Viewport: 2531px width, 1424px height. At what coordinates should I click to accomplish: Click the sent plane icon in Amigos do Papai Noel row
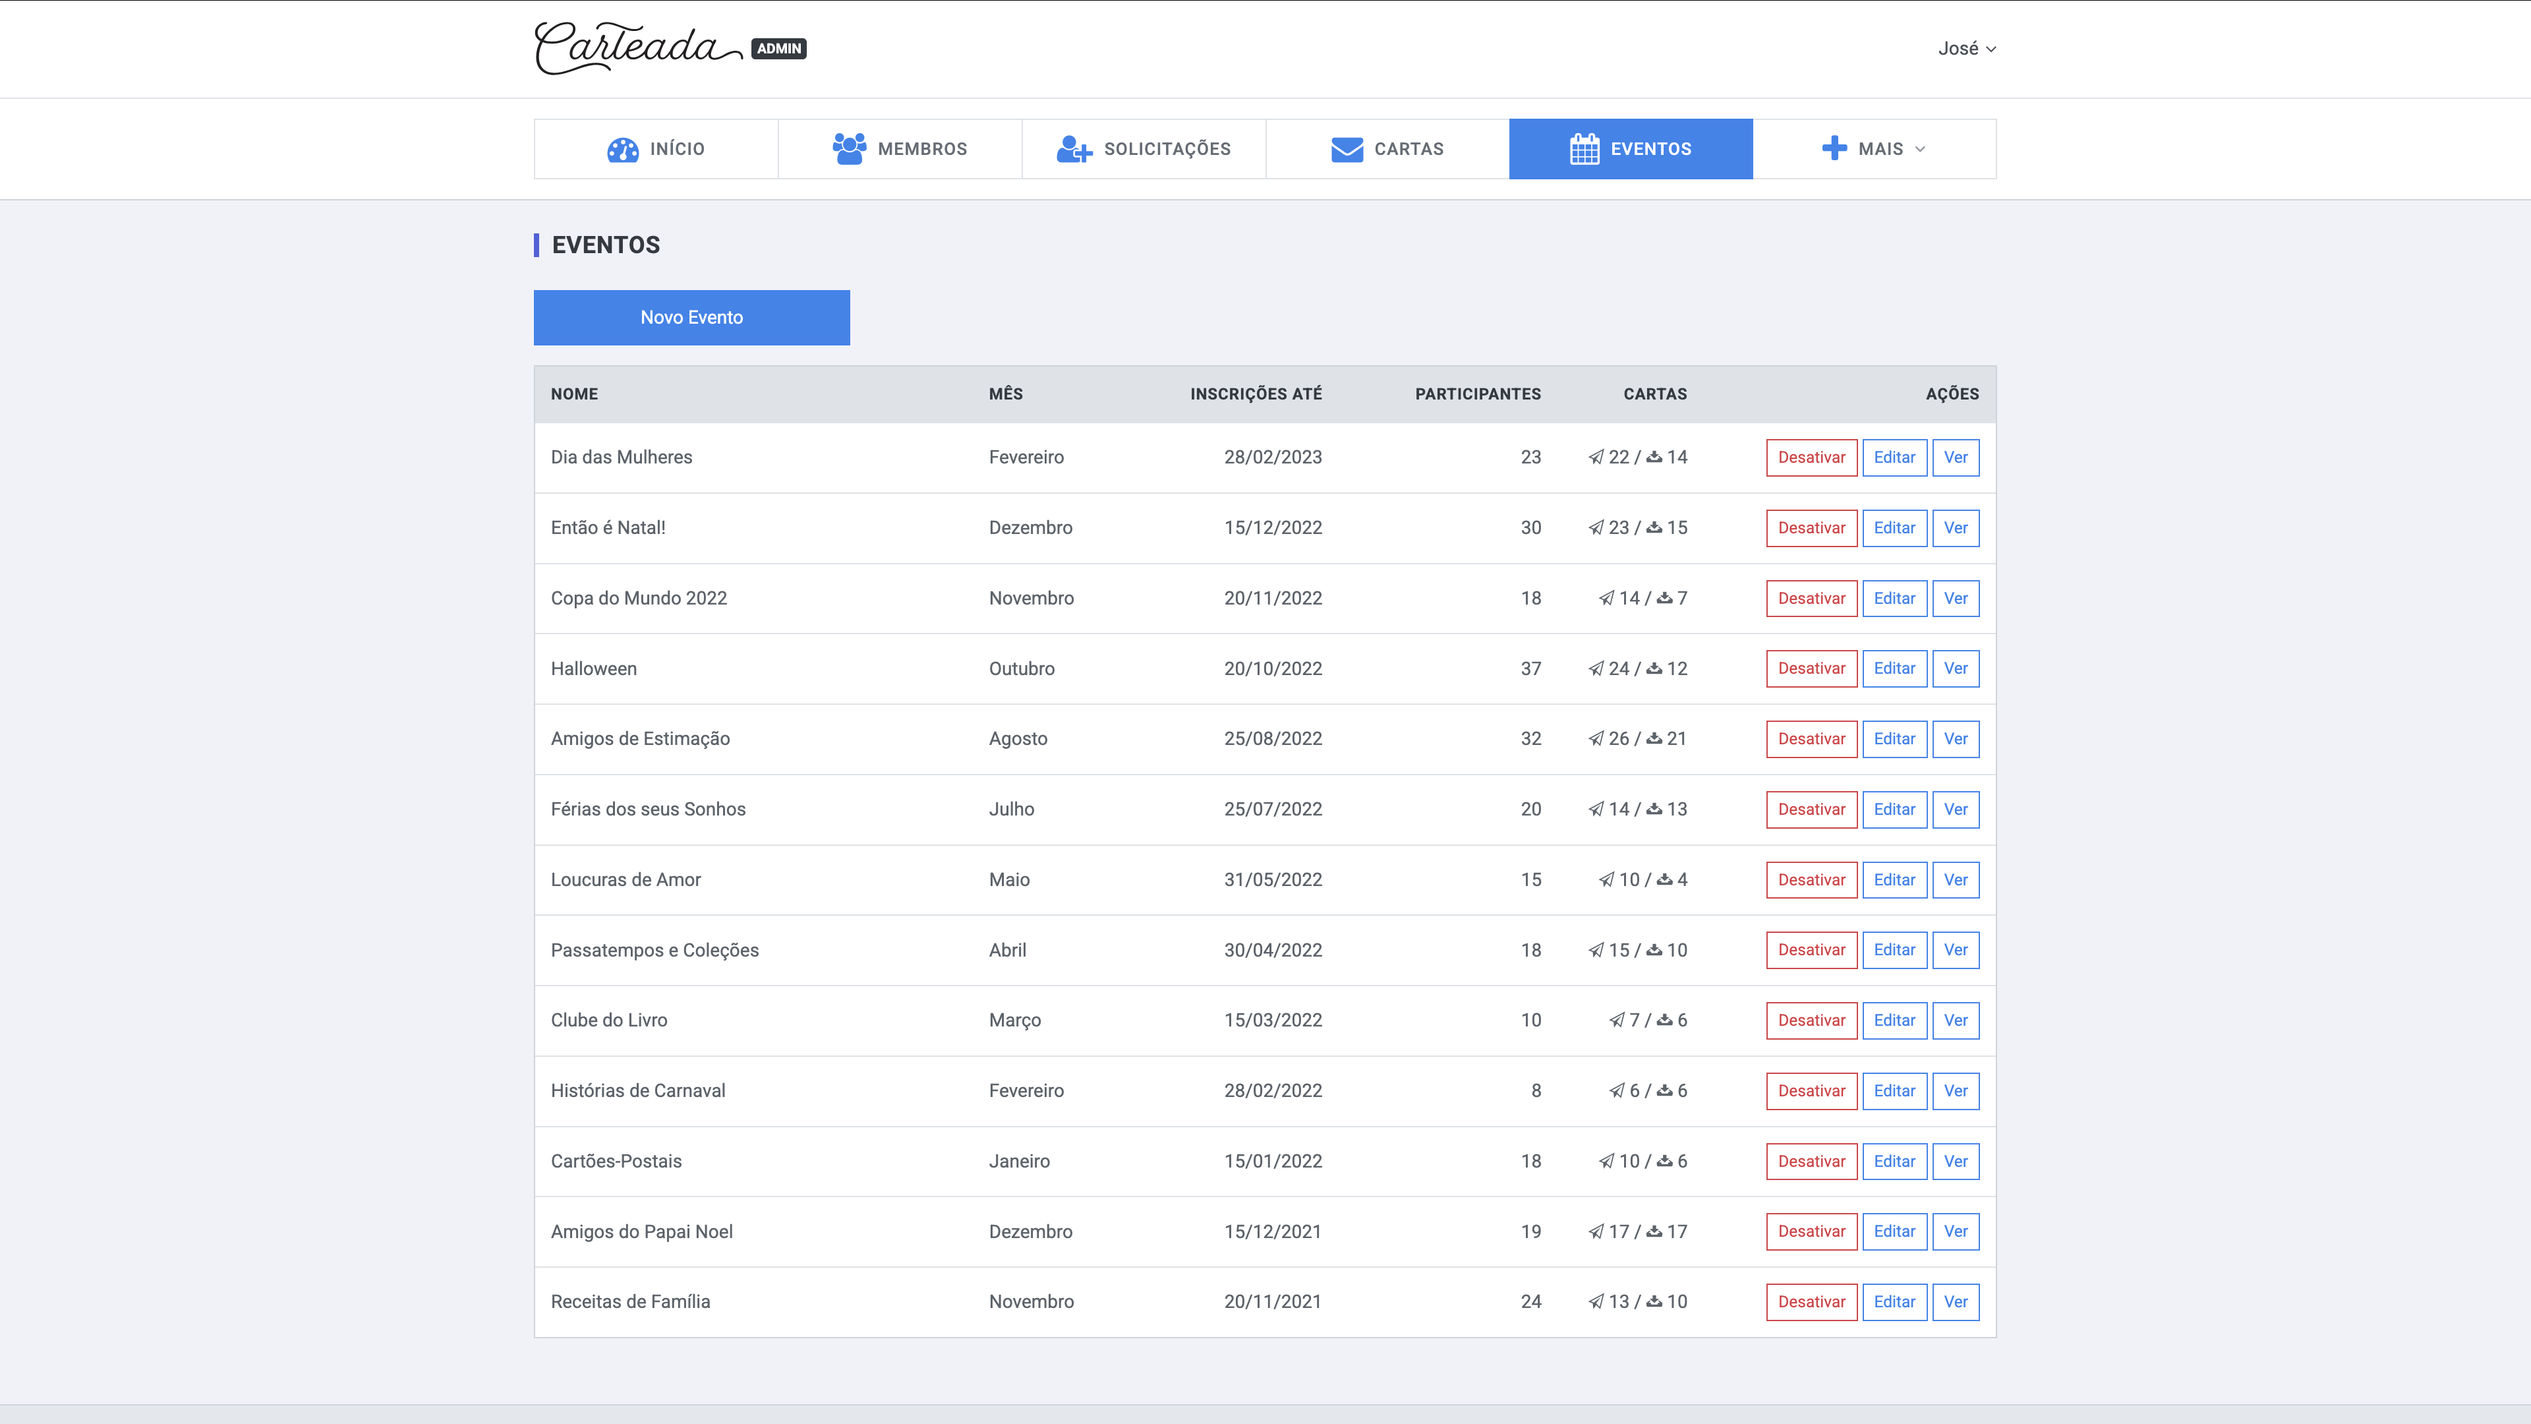point(1596,1231)
